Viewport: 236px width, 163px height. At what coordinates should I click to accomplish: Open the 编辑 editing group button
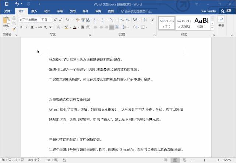[x=221, y=22]
